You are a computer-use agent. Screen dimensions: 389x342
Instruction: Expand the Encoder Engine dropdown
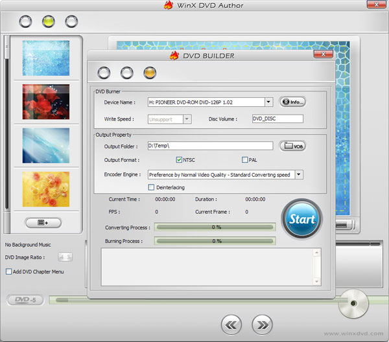pyautogui.click(x=298, y=174)
